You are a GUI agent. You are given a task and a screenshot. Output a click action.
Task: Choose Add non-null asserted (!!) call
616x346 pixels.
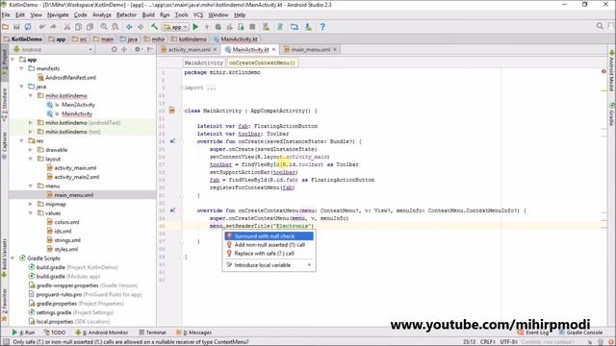(269, 245)
